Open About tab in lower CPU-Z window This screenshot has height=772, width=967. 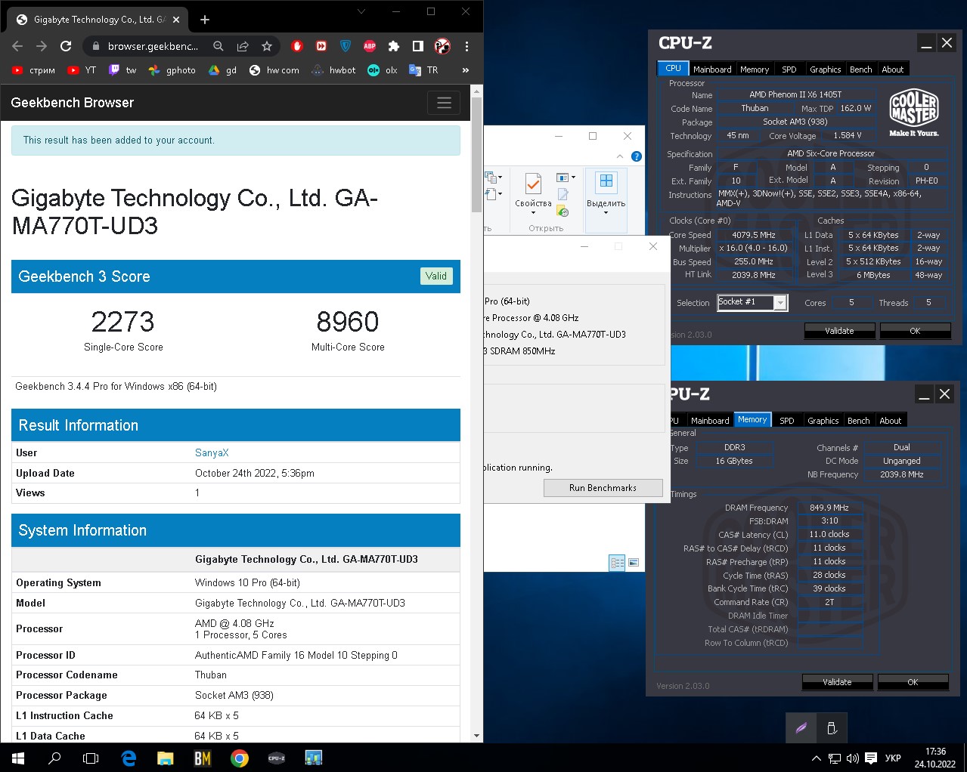[891, 421]
